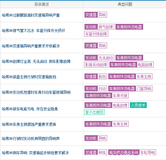Screen dimensions: 166x160
Task: Click 投诉简述 column header
Action: pyautogui.click(x=42, y=4)
